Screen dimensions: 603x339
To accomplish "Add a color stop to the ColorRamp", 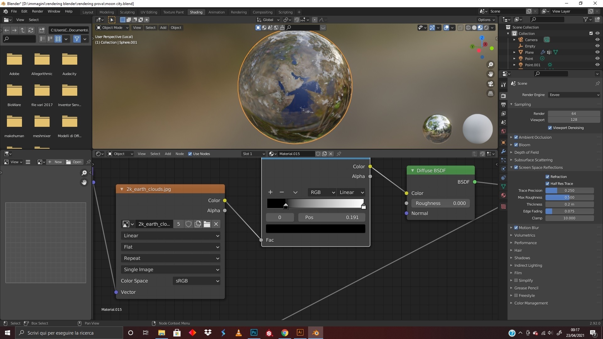I will (270, 192).
